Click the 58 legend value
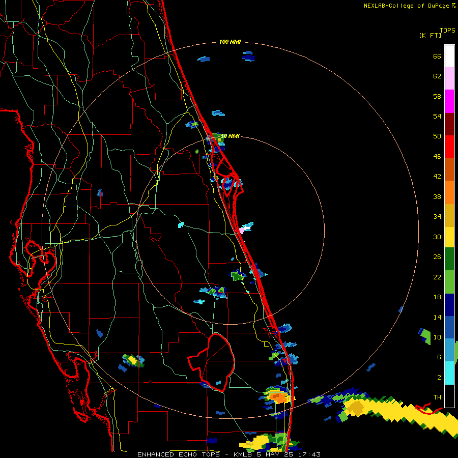This screenshot has height=458, width=458. tap(437, 96)
